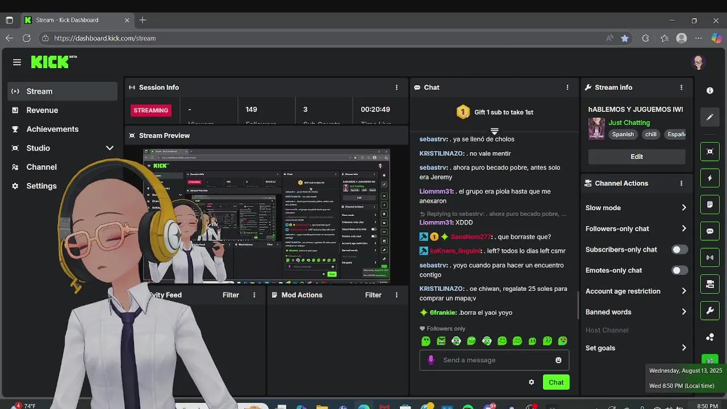Click the chat scrollbar
Image resolution: width=727 pixels, height=409 pixels.
tap(578, 305)
